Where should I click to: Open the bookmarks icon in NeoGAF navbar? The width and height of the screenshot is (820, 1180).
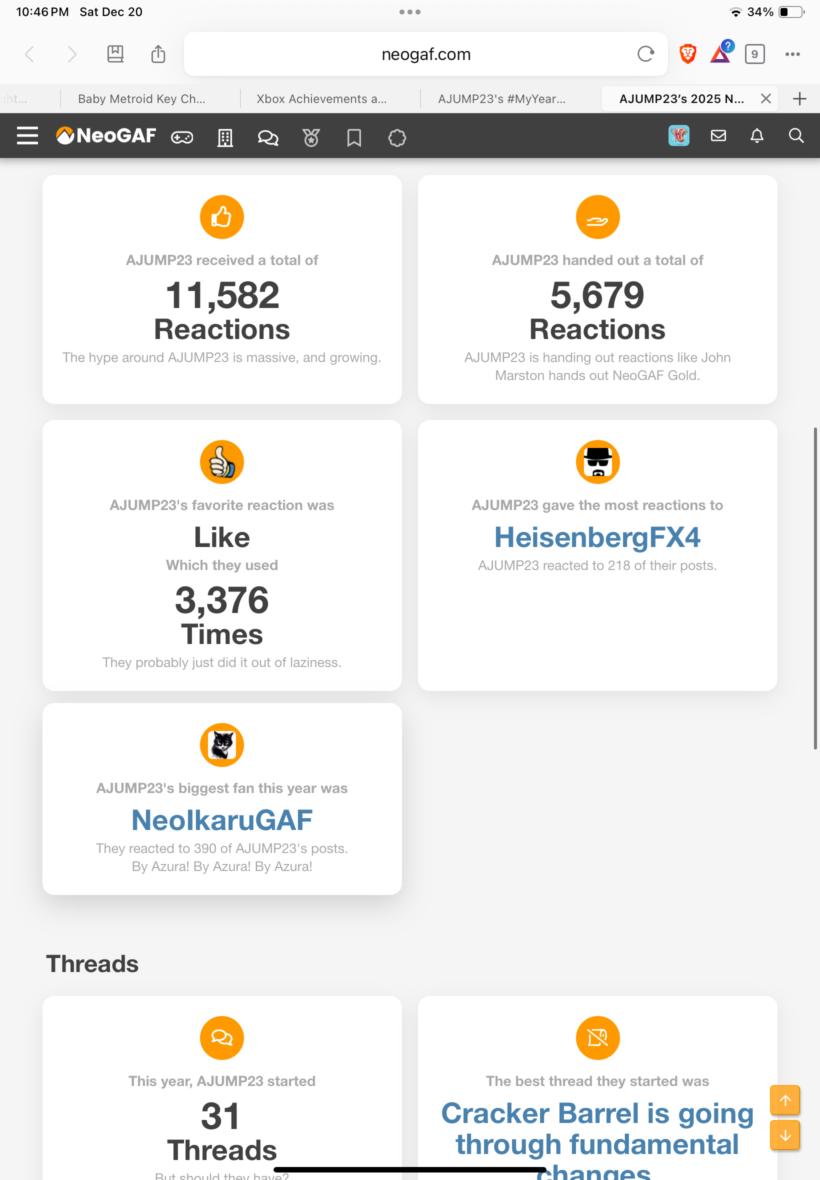[354, 137]
